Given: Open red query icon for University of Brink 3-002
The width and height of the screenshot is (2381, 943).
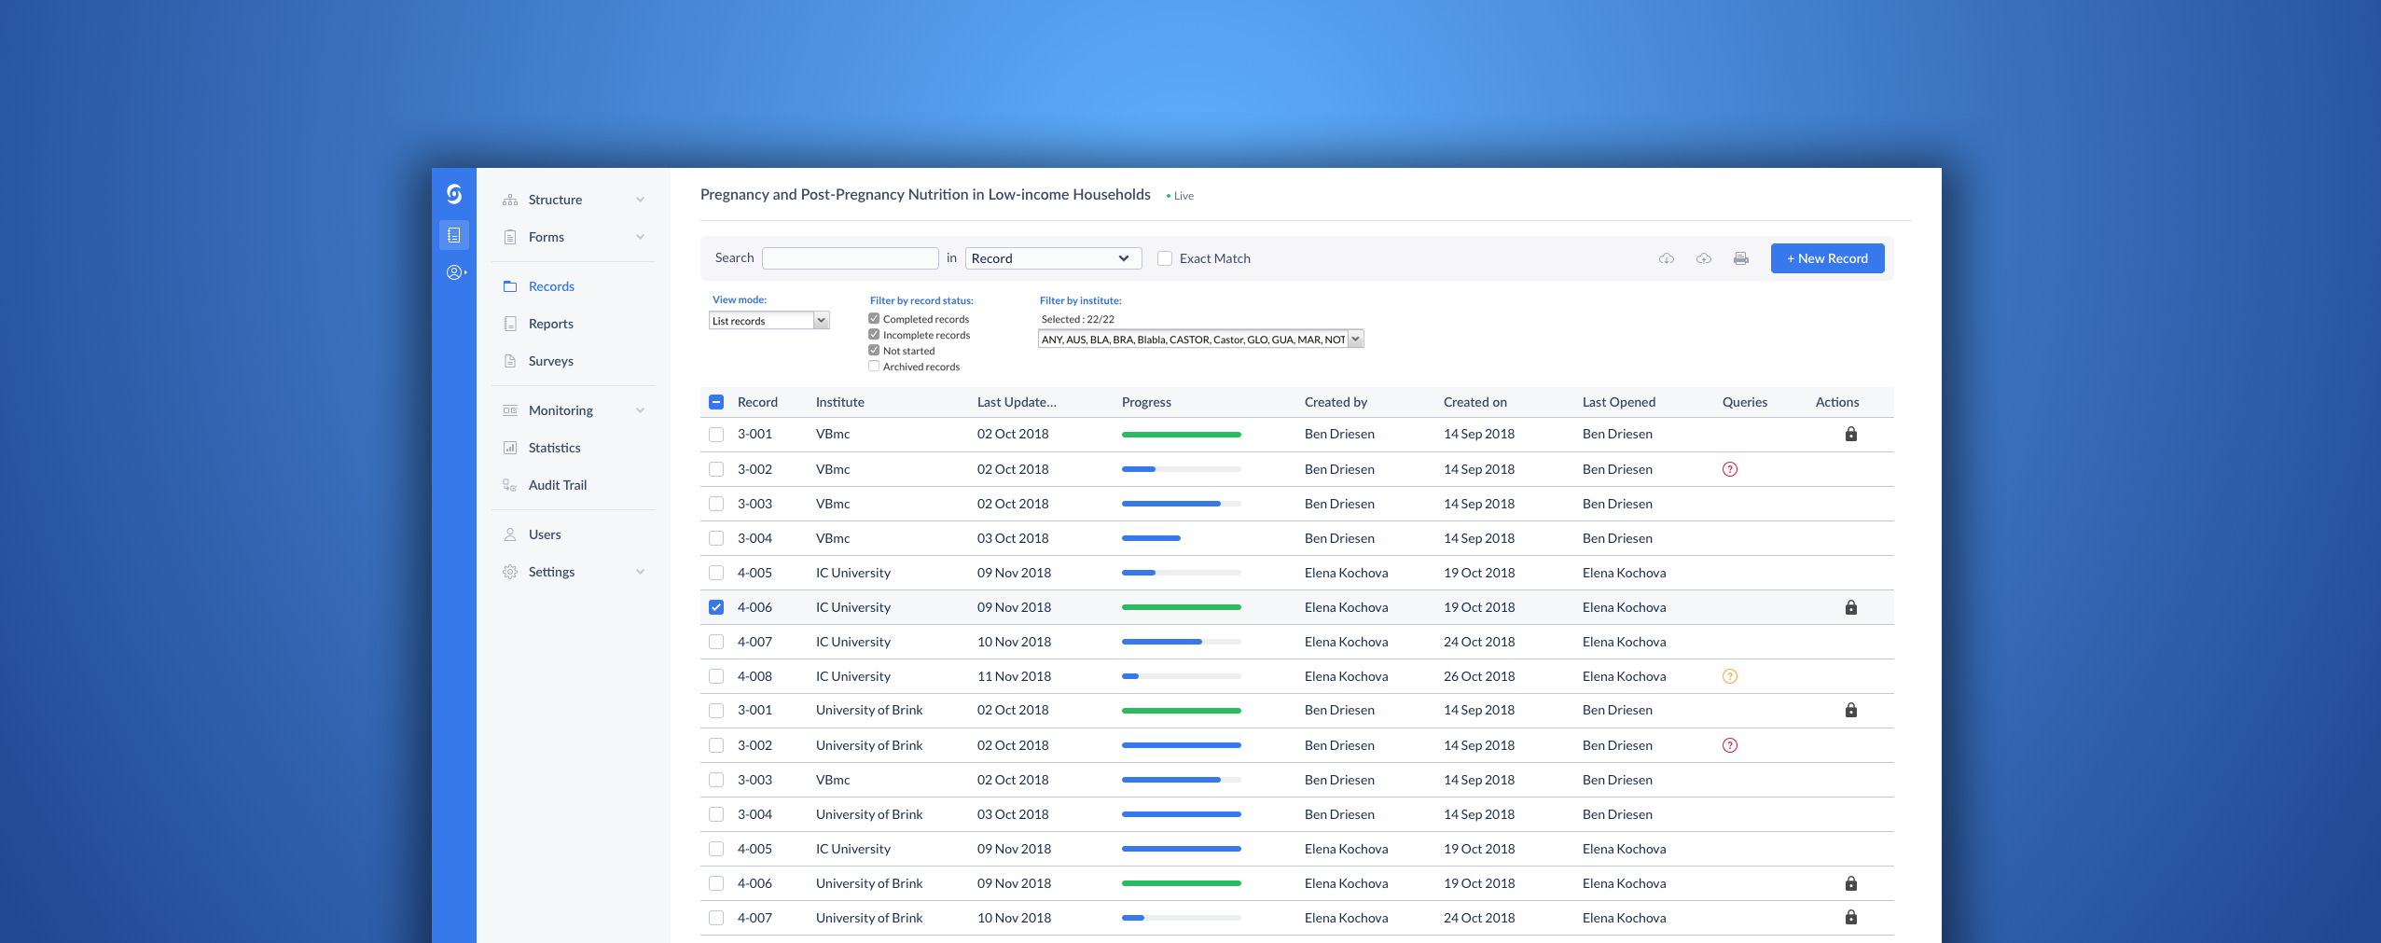Looking at the screenshot, I should [1730, 745].
